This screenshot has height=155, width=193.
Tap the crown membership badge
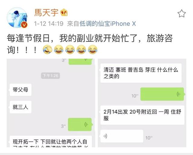coord(64,12)
